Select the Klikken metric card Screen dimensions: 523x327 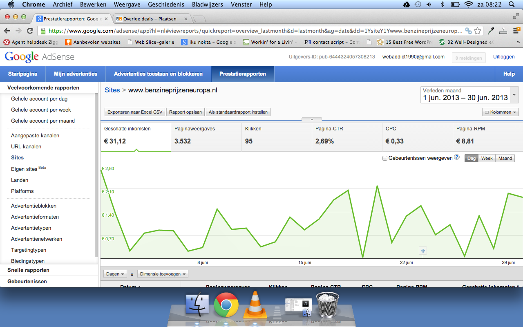pos(277,137)
